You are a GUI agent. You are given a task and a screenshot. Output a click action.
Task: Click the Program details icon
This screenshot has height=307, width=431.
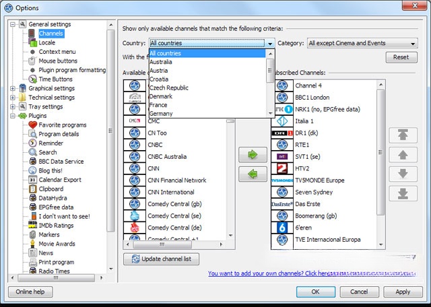pos(32,134)
